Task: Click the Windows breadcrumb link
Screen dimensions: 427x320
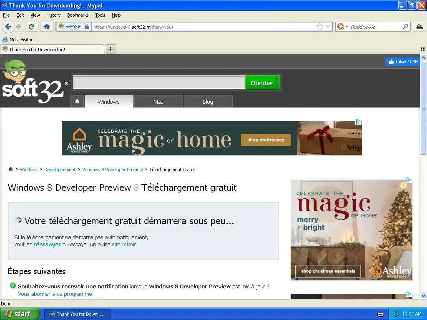Action: tap(29, 170)
